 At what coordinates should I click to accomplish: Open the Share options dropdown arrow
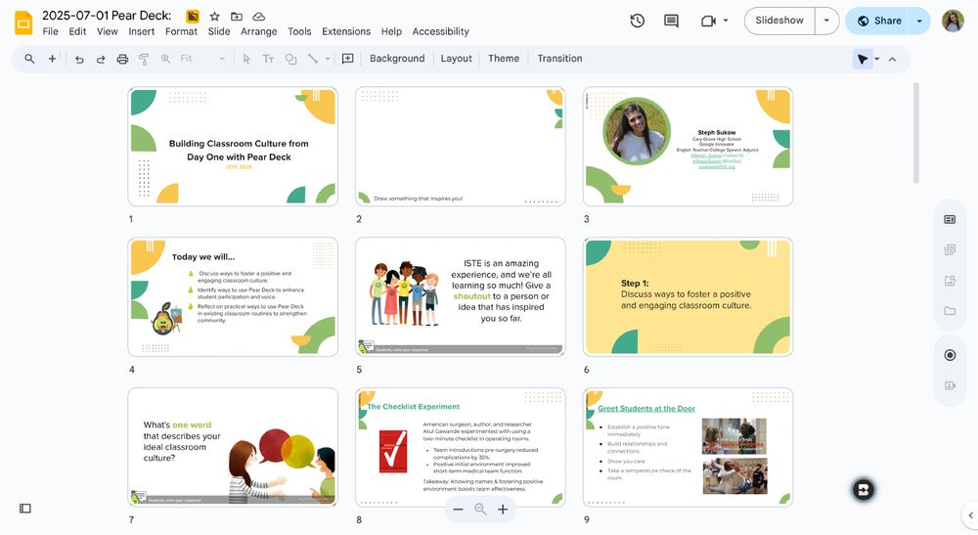(x=918, y=22)
